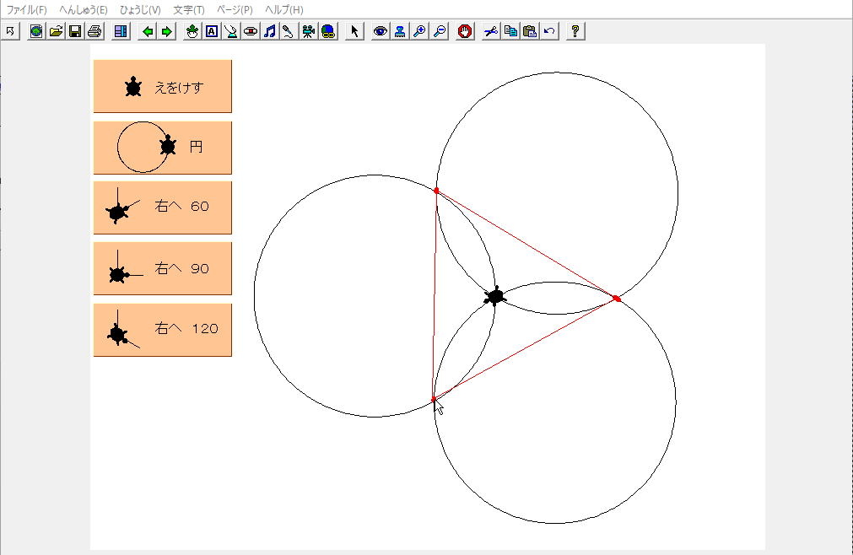The width and height of the screenshot is (853, 555).
Task: Open the ひょうじ(V) menu
Action: click(x=139, y=10)
